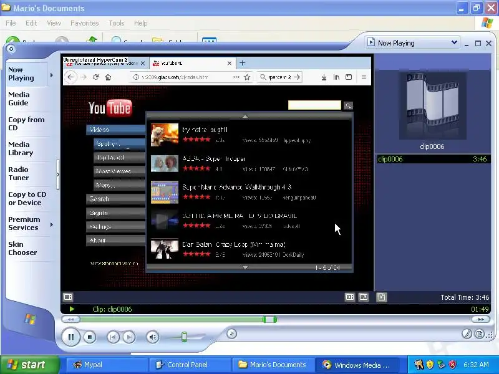499x374 pixels.
Task: Adjust the volume slider knob
Action: (184, 337)
